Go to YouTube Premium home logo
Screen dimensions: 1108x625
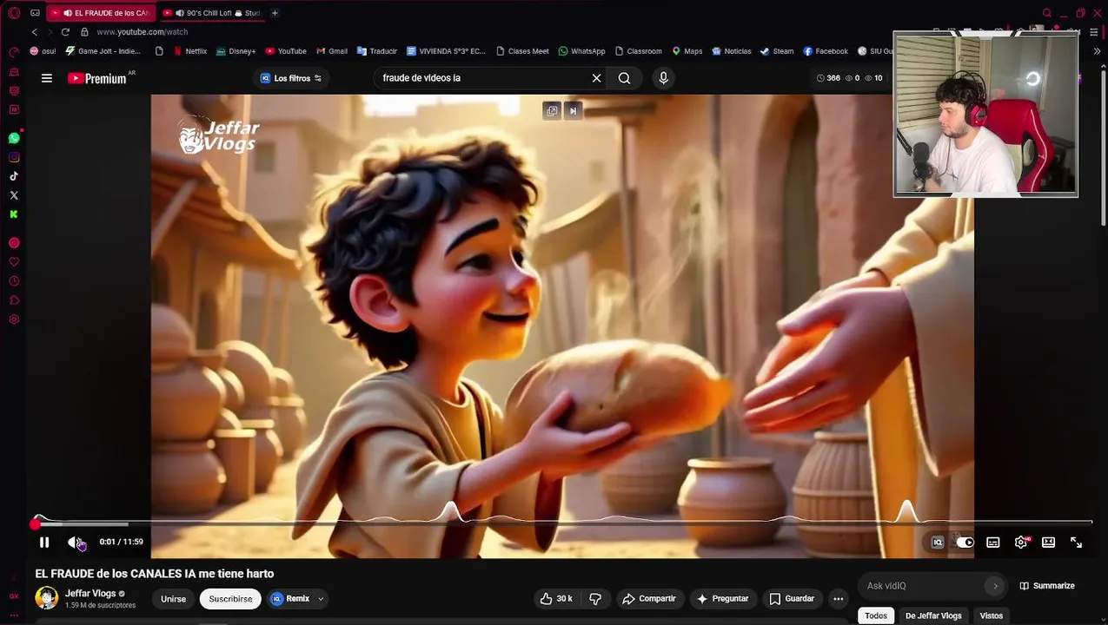[97, 78]
